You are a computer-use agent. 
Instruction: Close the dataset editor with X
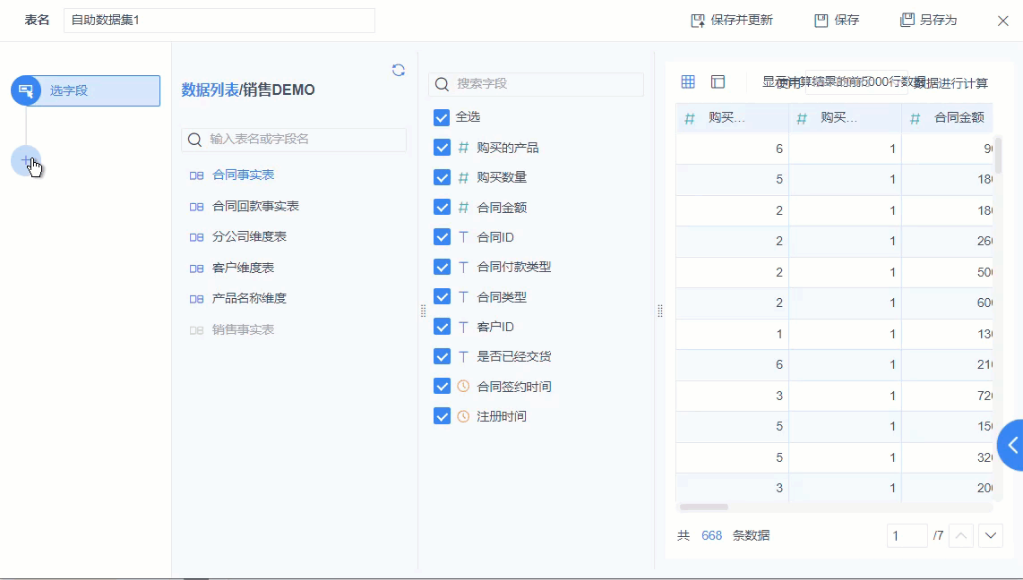tap(1002, 21)
